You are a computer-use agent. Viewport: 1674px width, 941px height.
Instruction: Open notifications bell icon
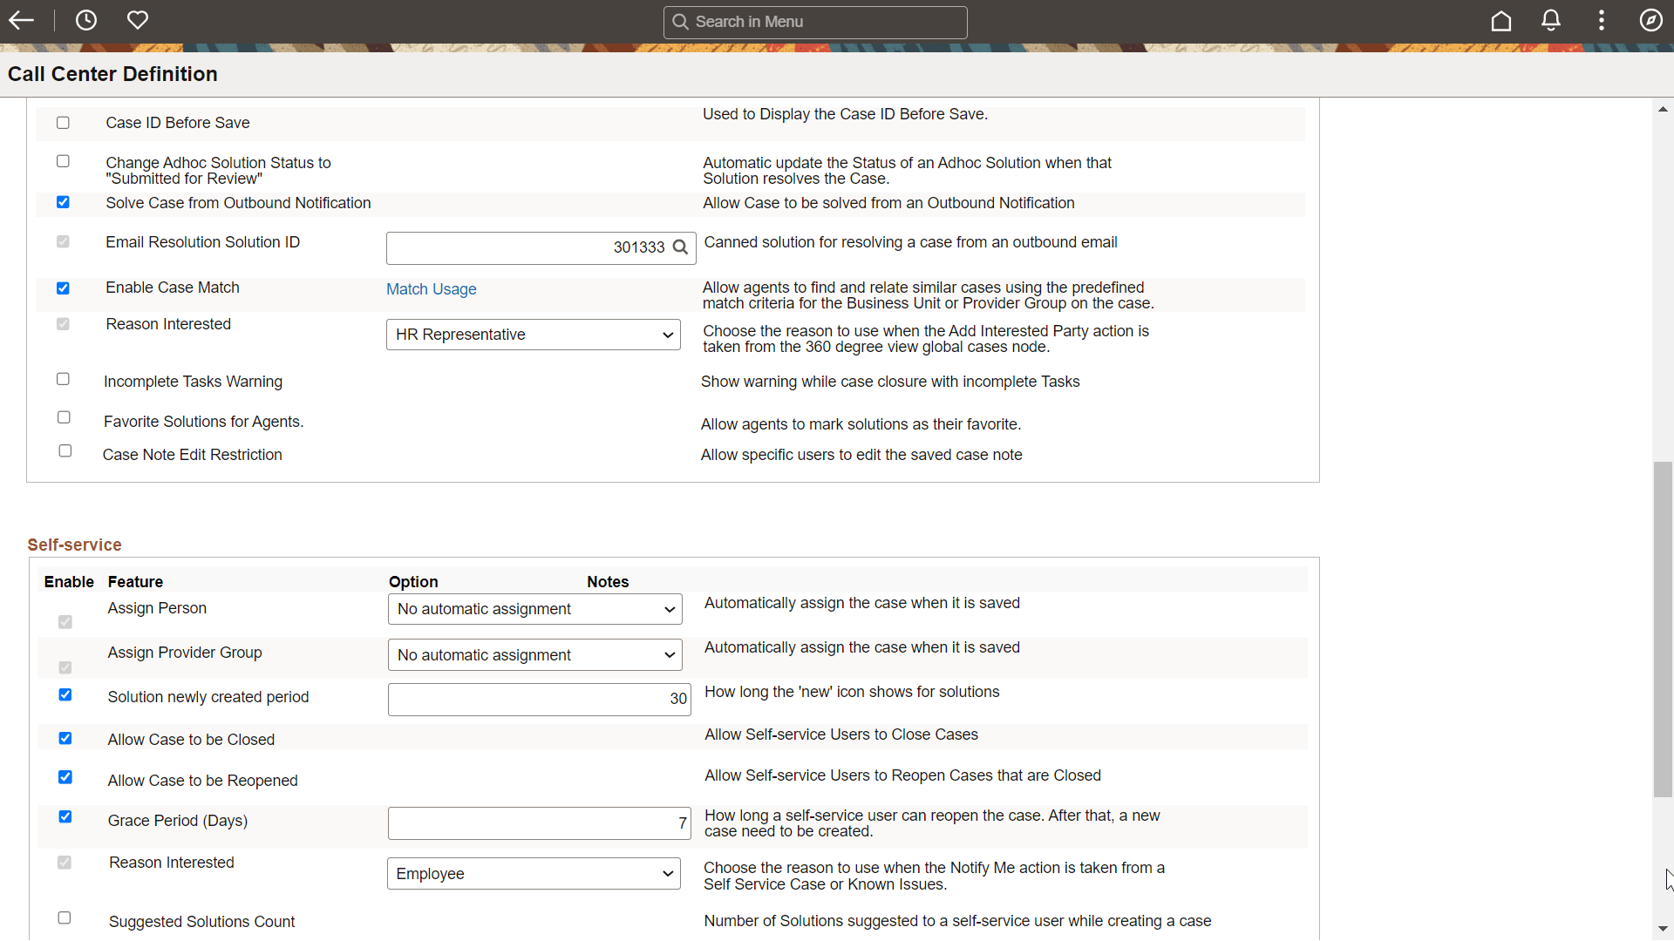pos(1551,21)
